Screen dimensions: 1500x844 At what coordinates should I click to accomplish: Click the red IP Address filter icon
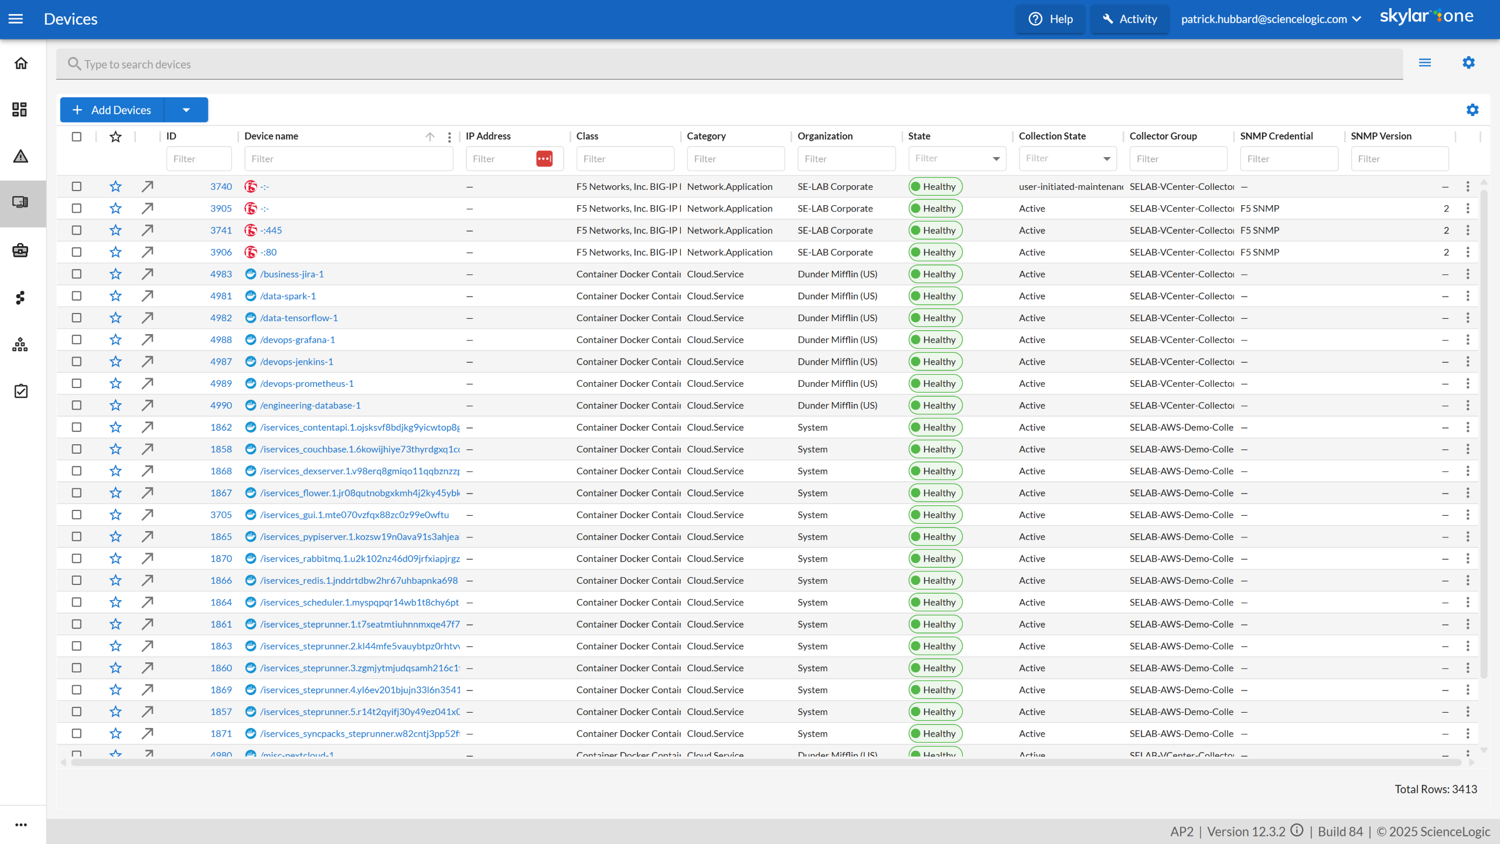(x=544, y=159)
